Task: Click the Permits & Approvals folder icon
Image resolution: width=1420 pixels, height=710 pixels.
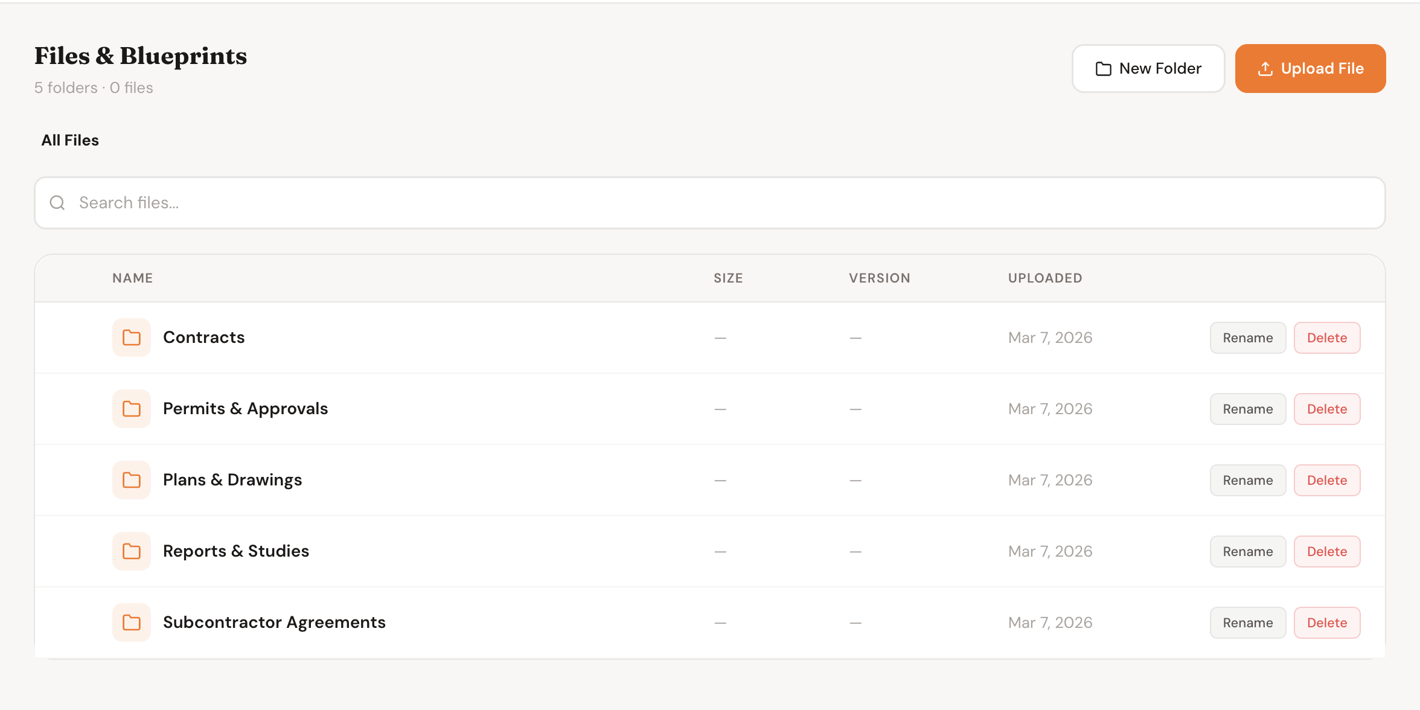Action: point(130,409)
